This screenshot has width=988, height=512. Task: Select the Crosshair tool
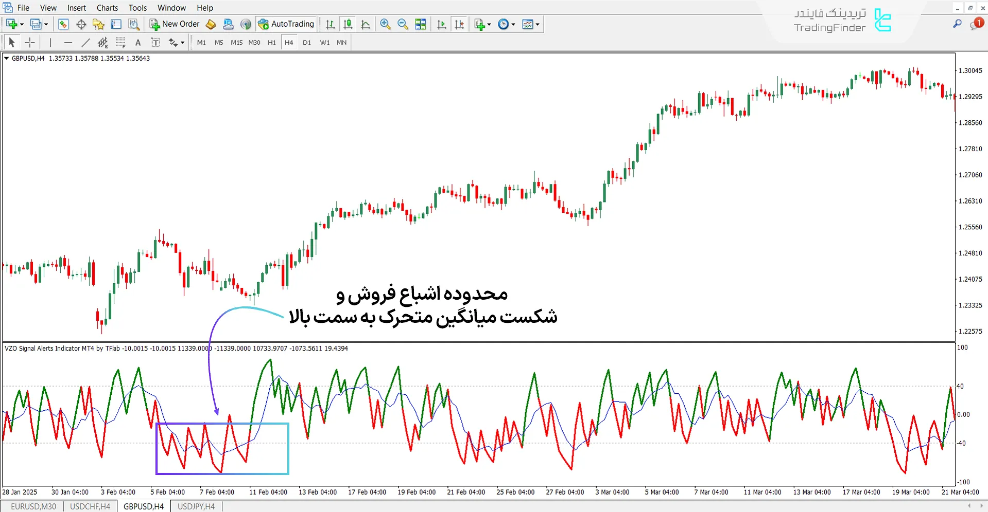(29, 42)
